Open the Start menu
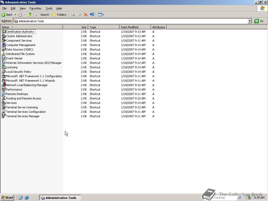This screenshot has height=201, width=268. coord(7,198)
